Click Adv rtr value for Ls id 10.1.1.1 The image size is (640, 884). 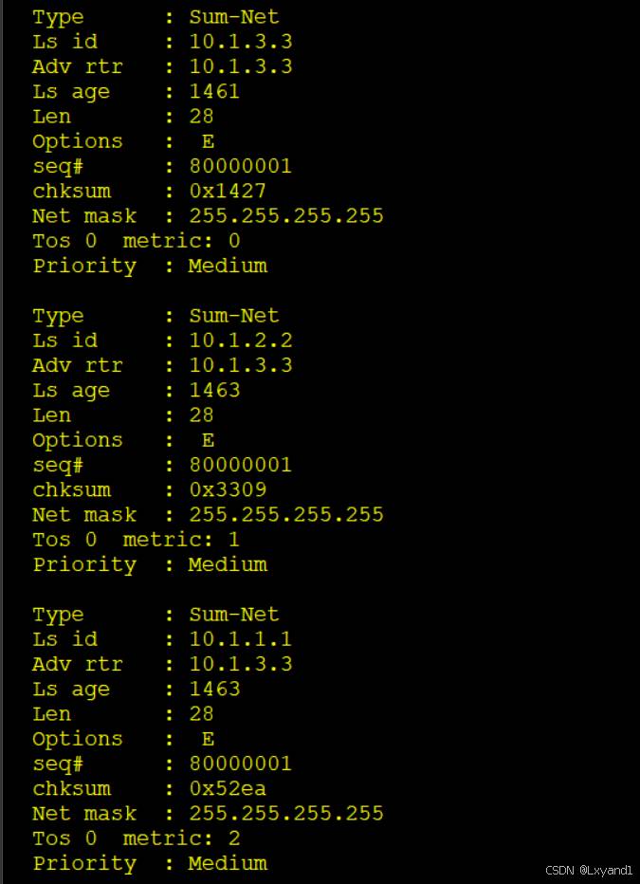pos(240,664)
